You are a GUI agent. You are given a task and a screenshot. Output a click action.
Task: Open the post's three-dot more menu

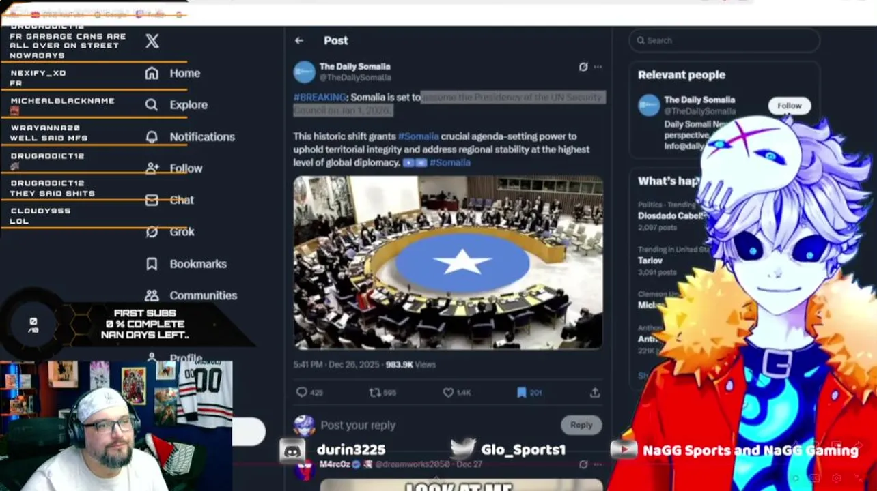pos(598,67)
